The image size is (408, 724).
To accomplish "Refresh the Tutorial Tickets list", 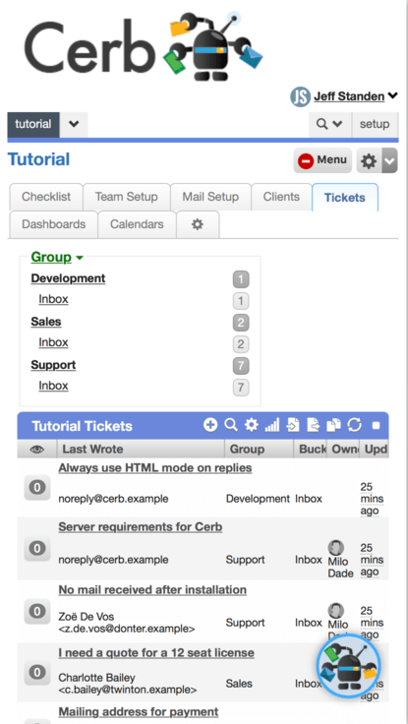I will point(355,425).
